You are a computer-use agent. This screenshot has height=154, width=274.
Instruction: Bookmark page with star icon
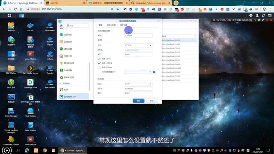[x=118, y=9]
